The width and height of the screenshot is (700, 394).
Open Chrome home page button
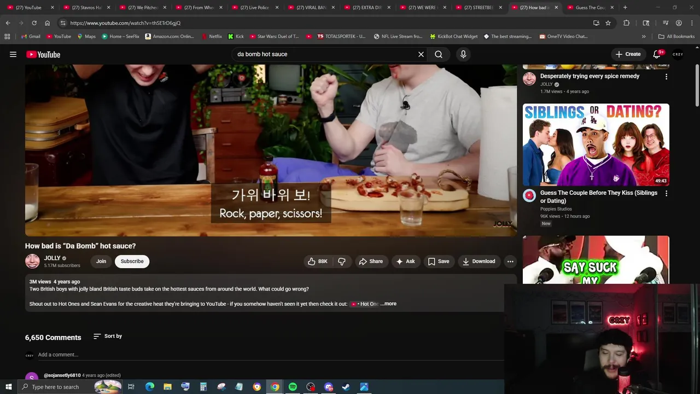pos(48,23)
